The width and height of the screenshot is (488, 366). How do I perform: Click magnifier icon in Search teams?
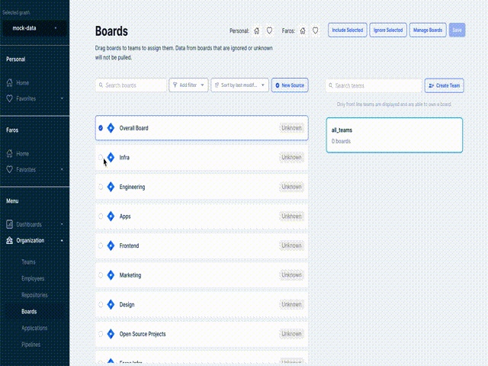(x=331, y=85)
